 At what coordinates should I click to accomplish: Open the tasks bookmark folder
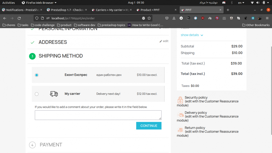23,25
